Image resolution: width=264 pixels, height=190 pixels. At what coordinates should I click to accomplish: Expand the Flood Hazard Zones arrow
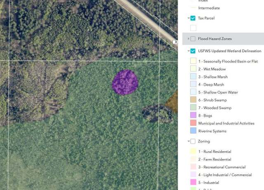coord(189,39)
